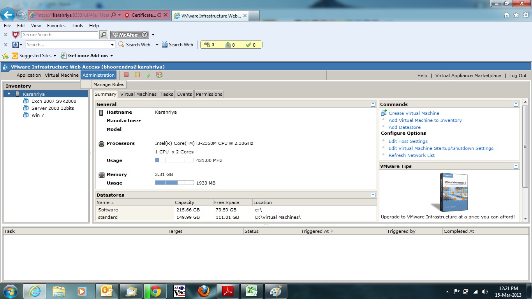The height and width of the screenshot is (299, 532).
Task: Open the Virtual Appliance Marketplace link
Action: tap(468, 76)
